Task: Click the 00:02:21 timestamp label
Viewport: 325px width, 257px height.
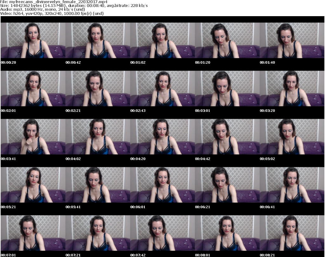Action: click(x=73, y=111)
